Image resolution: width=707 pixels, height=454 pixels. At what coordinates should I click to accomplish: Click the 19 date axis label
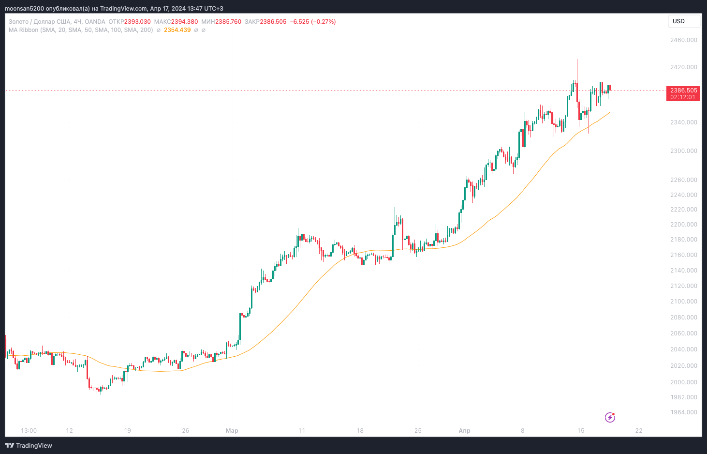(128, 431)
